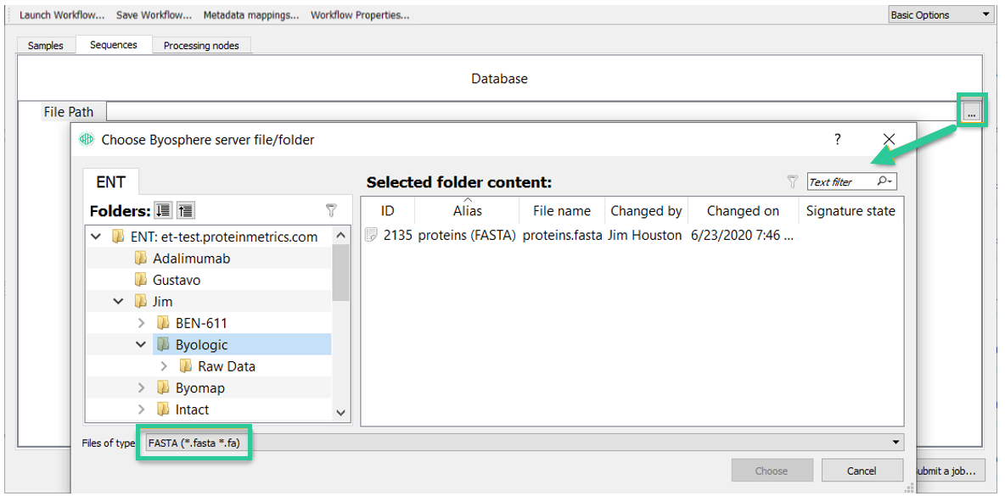Open the Basic Options dropdown
The height and width of the screenshot is (496, 1005).
pos(940,14)
